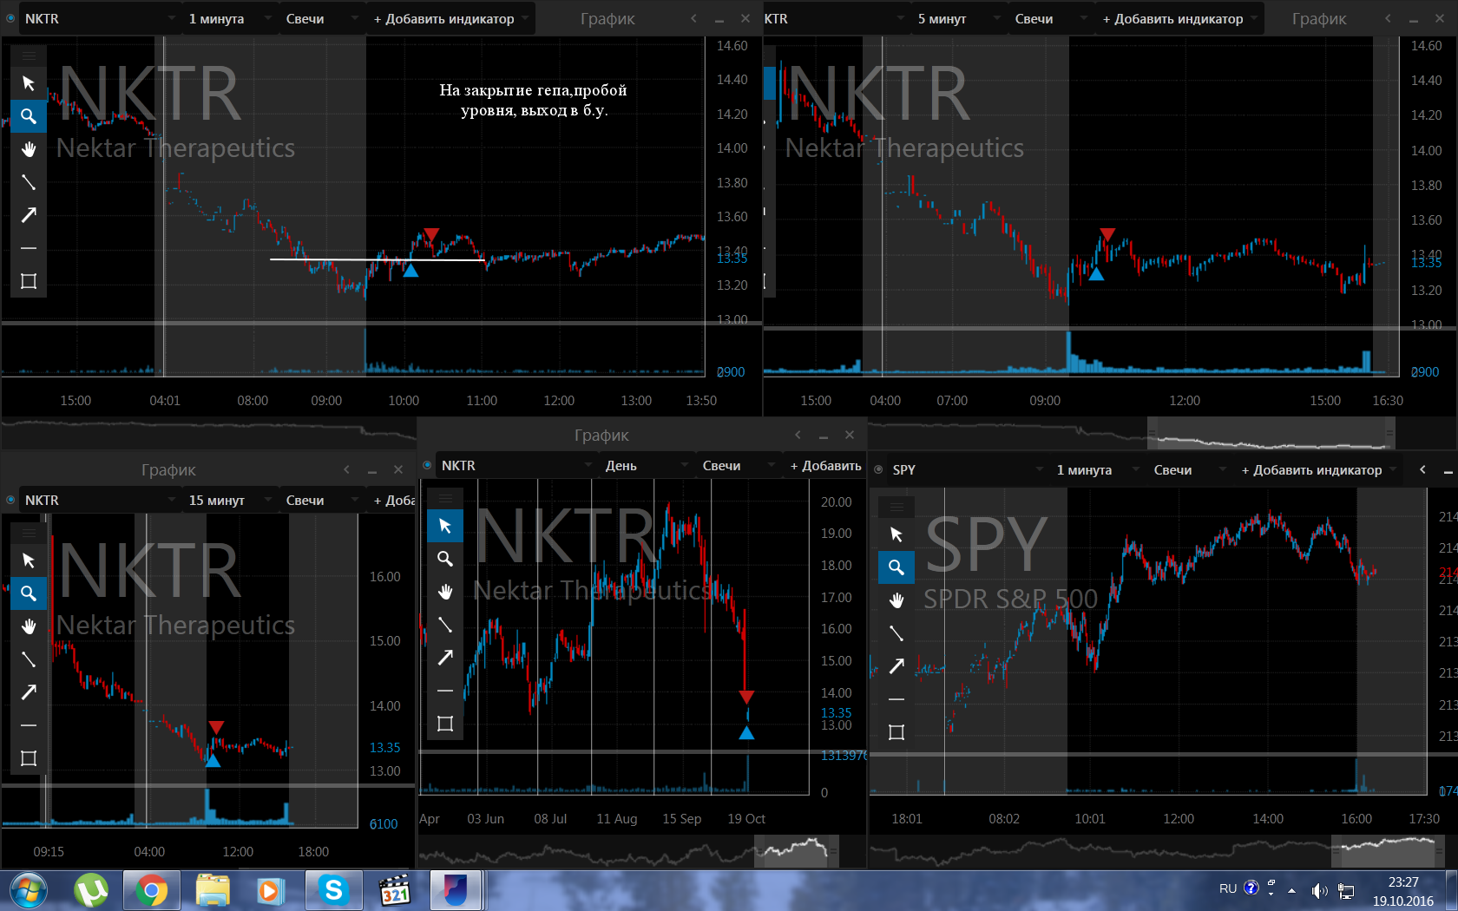Open Google Chrome from taskbar

[152, 890]
